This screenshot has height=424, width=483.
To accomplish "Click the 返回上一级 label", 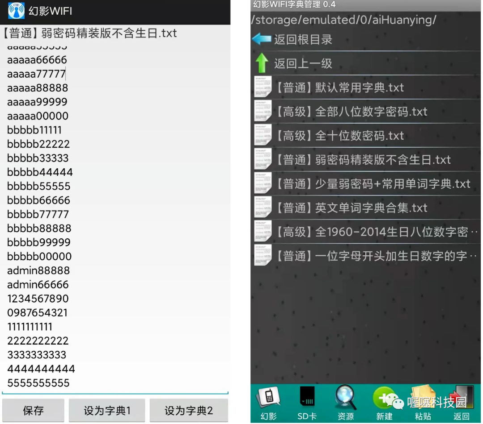I will pyautogui.click(x=303, y=64).
